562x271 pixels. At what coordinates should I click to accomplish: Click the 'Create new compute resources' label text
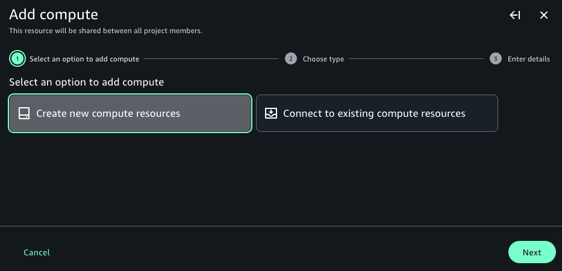pos(108,113)
